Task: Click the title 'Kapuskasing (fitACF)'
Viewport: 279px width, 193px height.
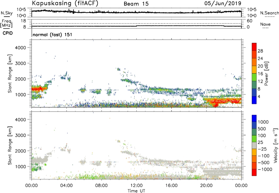Action: pos(65,3)
